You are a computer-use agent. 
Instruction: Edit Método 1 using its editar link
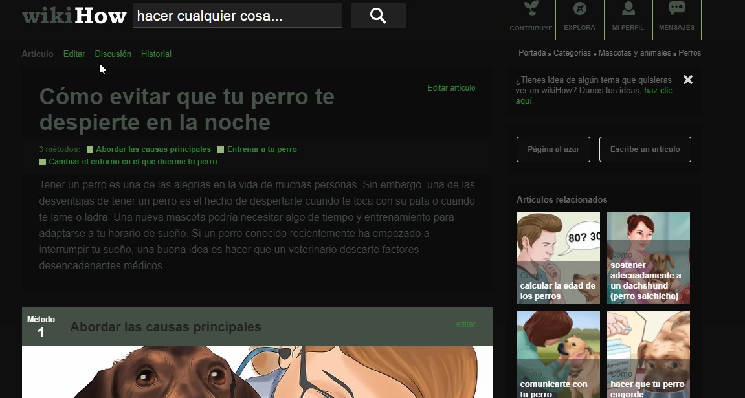(465, 324)
